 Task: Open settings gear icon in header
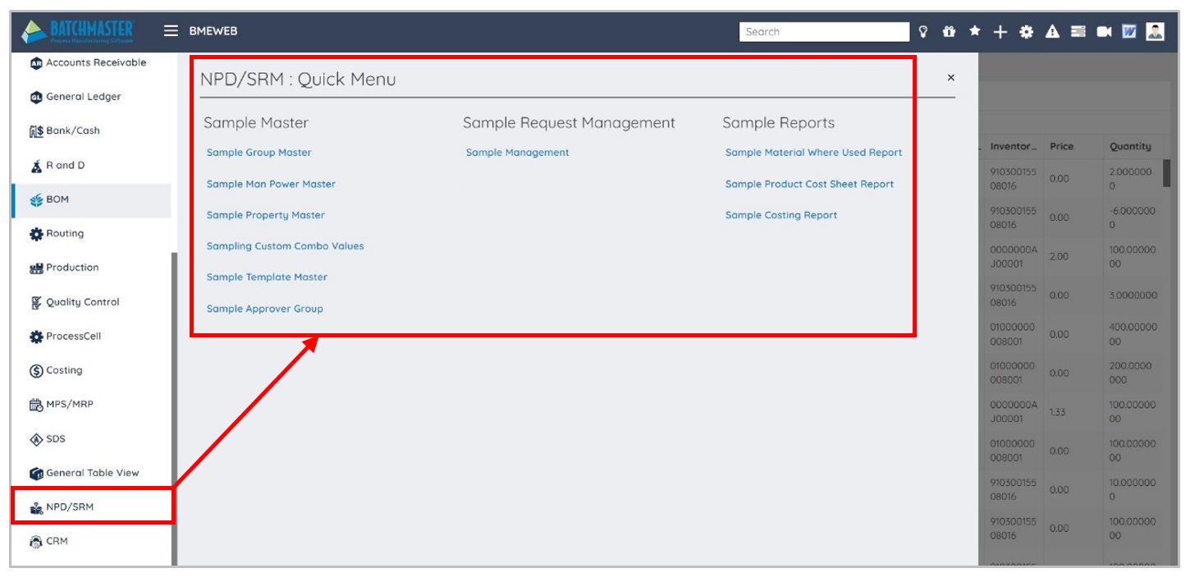pos(1026,32)
